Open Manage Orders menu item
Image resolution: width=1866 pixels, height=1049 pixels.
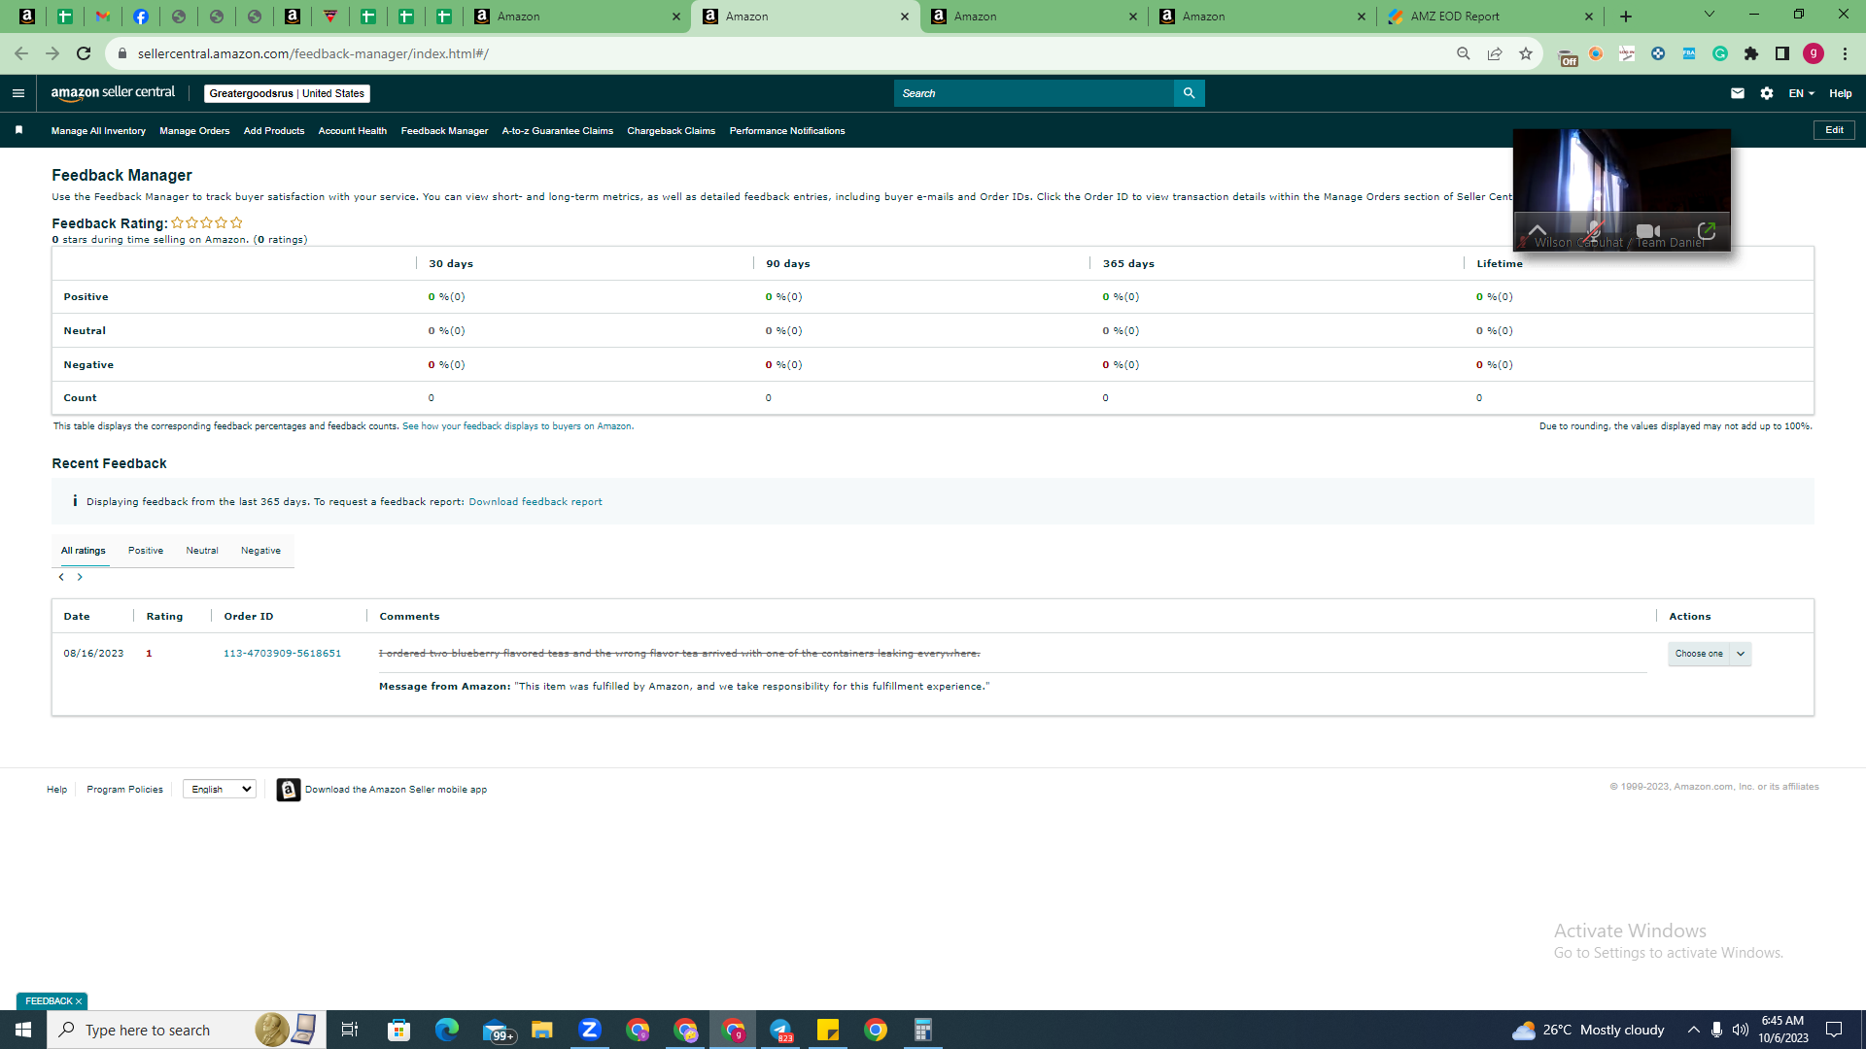[194, 131]
